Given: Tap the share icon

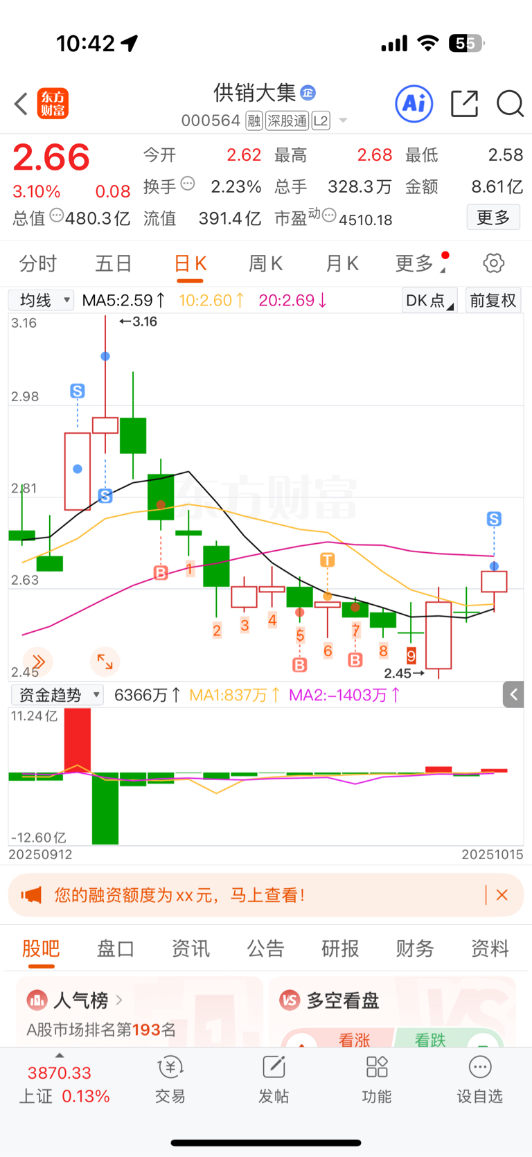Looking at the screenshot, I should (465, 104).
